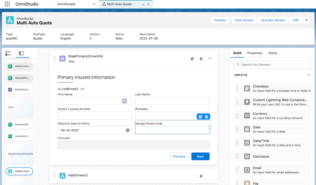The image size is (316, 185).
Task: Click the Multi Auto Quote OmniScript header icon
Action: (10, 20)
